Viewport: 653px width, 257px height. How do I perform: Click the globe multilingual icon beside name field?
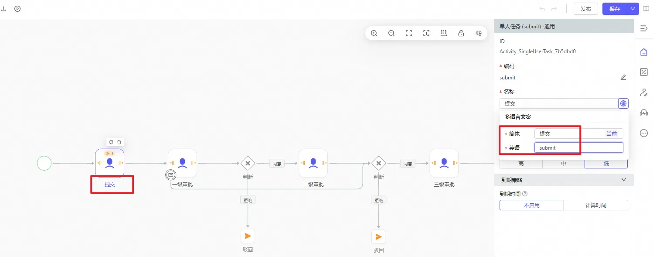click(623, 103)
